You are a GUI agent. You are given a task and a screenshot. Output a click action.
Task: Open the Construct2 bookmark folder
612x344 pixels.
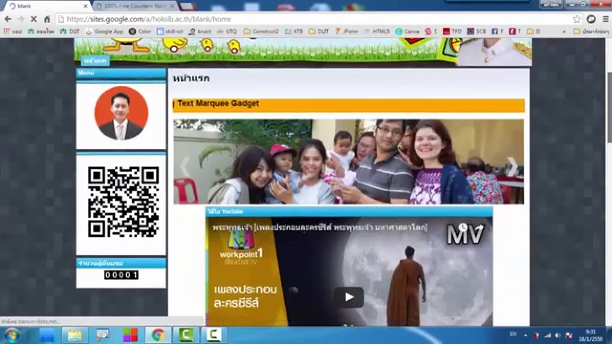coord(261,31)
